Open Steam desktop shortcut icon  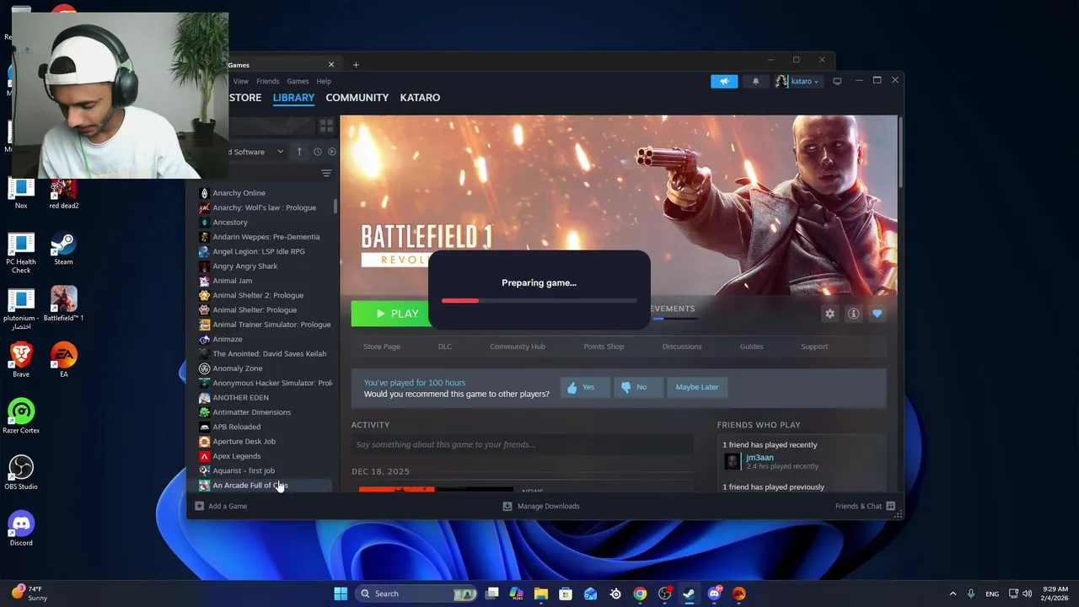[63, 249]
